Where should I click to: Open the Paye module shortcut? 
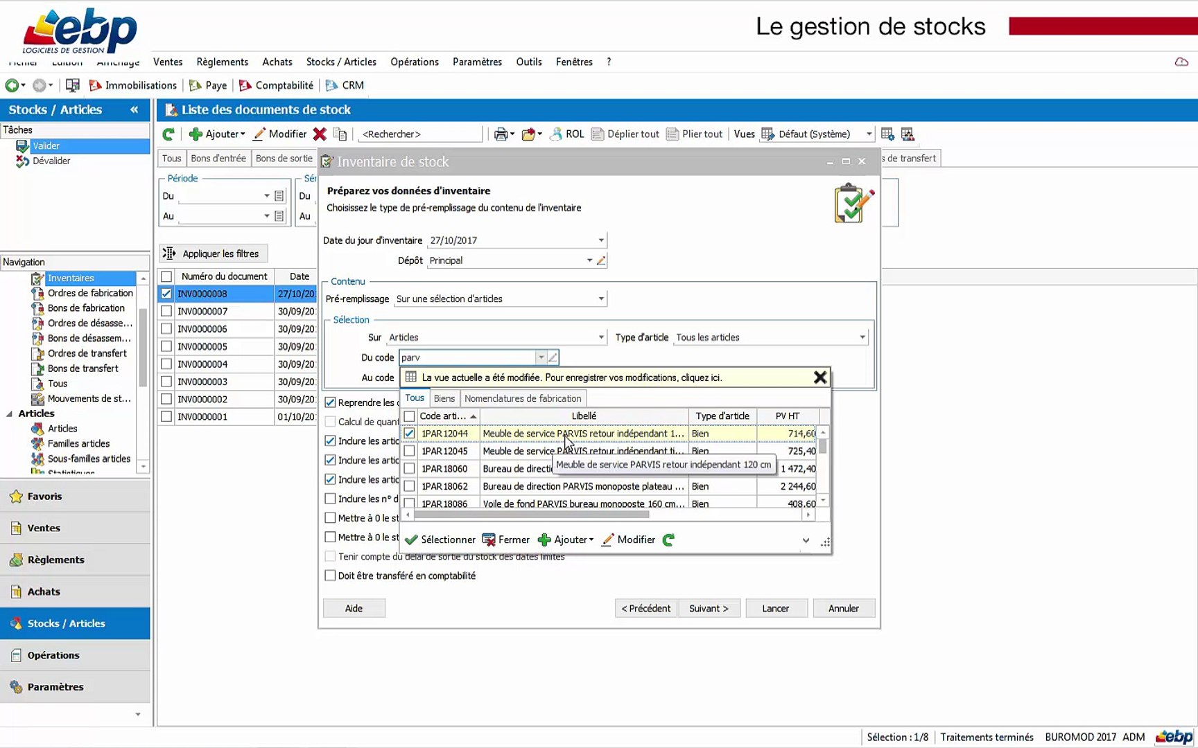pos(208,85)
